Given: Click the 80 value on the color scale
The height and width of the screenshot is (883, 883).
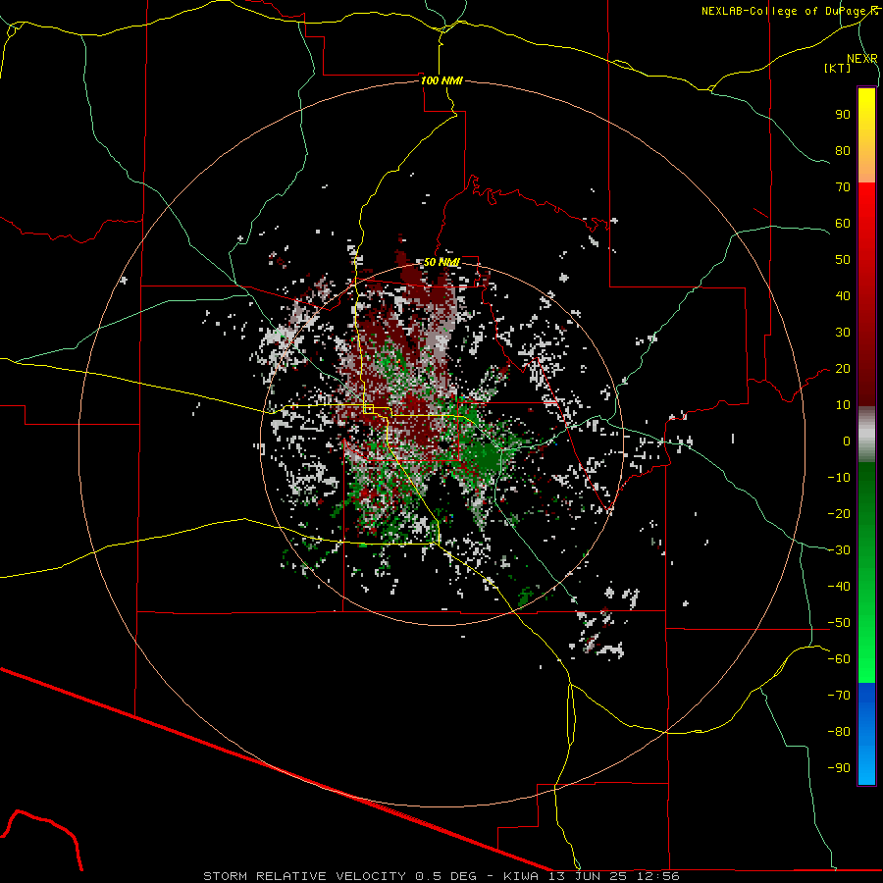Looking at the screenshot, I should pyautogui.click(x=843, y=150).
